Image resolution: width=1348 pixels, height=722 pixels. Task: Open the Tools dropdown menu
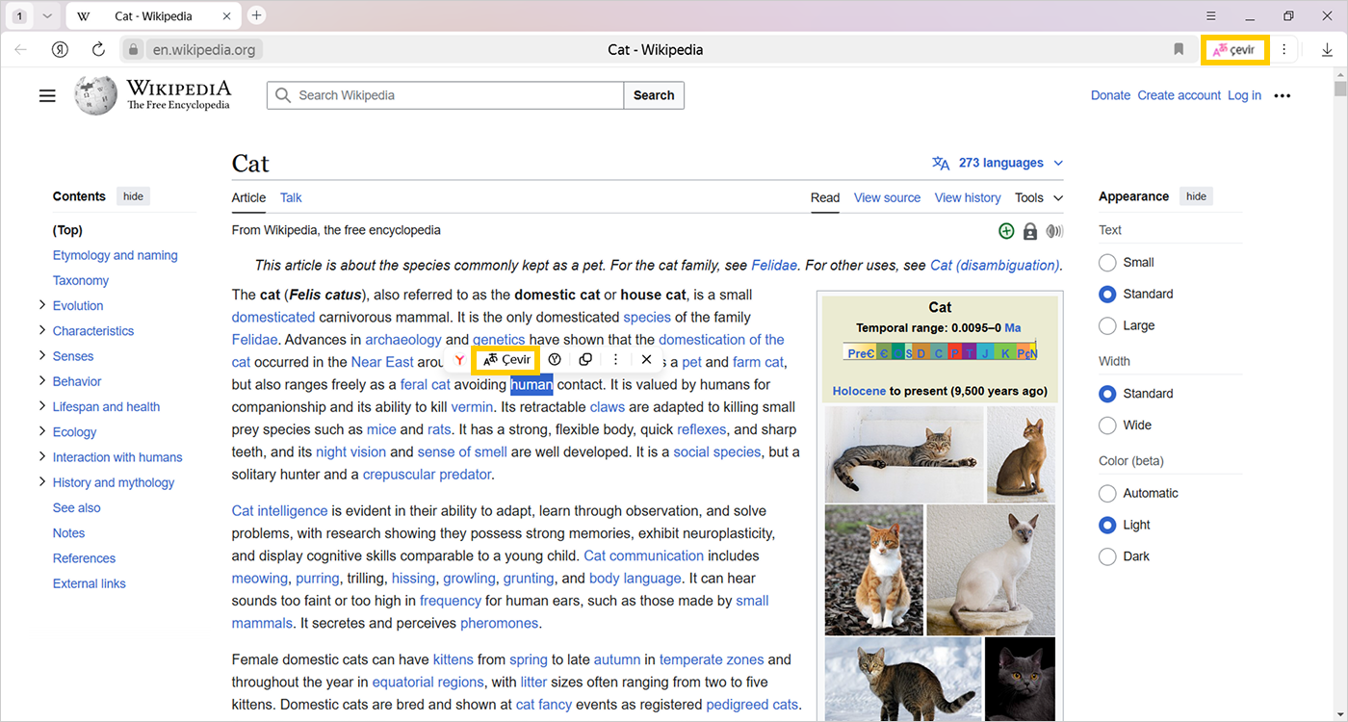coord(1038,197)
